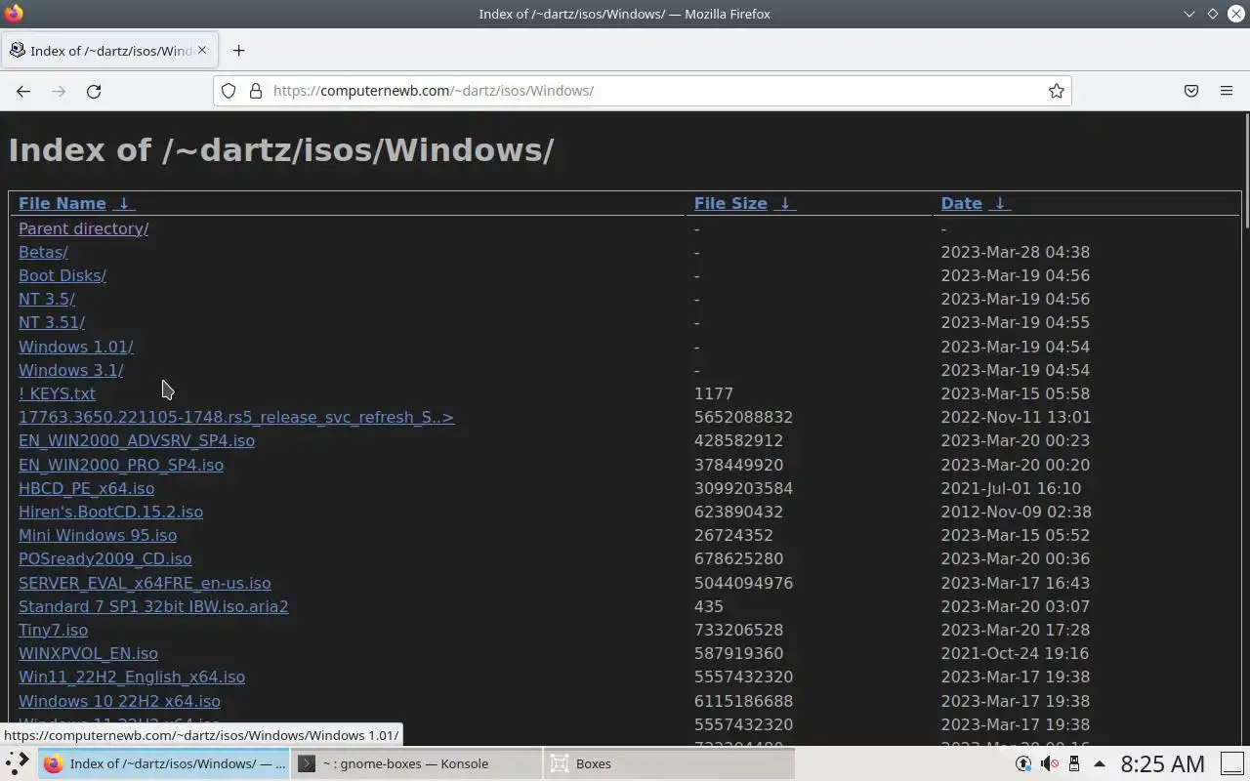This screenshot has width=1250, height=781.
Task: Switch to Boxes taskbar entry
Action: (x=668, y=763)
